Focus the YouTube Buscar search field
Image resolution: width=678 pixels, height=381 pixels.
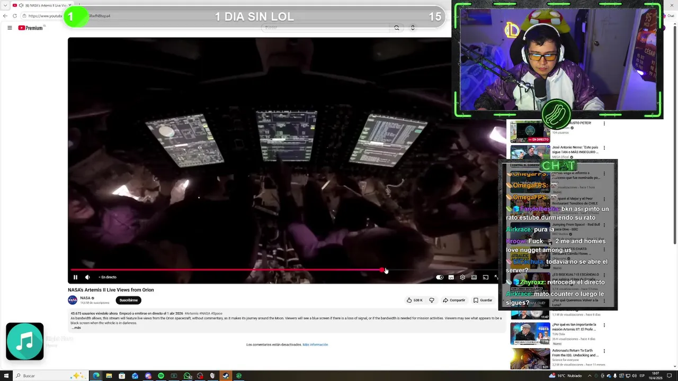tap(326, 28)
